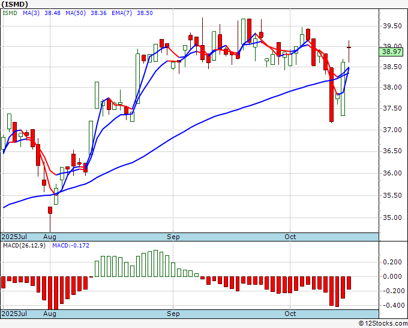Select the ISMD ticker legend label
408x328 pixels.
tap(10, 13)
